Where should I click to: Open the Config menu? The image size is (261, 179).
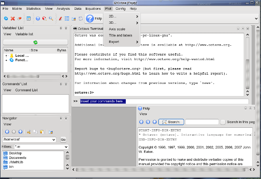pos(120,9)
